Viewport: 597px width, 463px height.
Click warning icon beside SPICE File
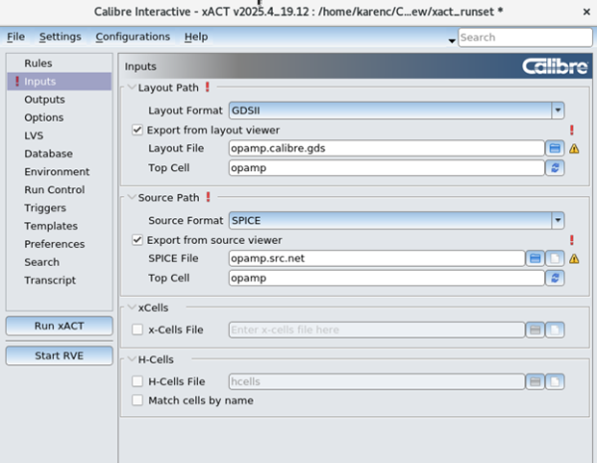[x=574, y=259]
